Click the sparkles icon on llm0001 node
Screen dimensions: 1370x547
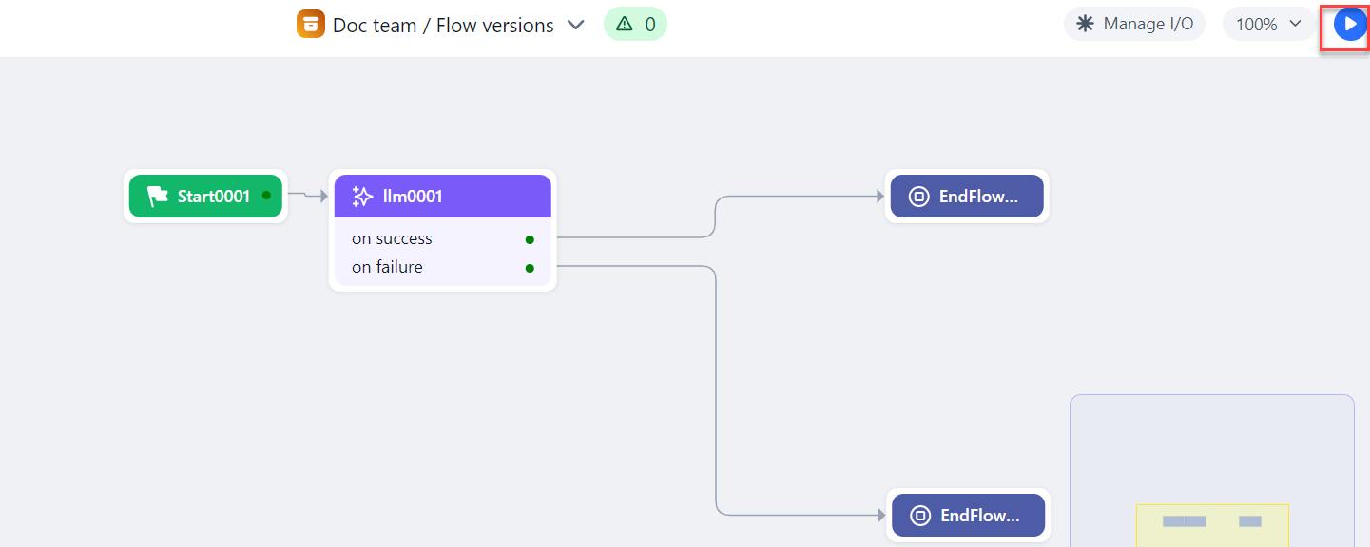click(362, 197)
